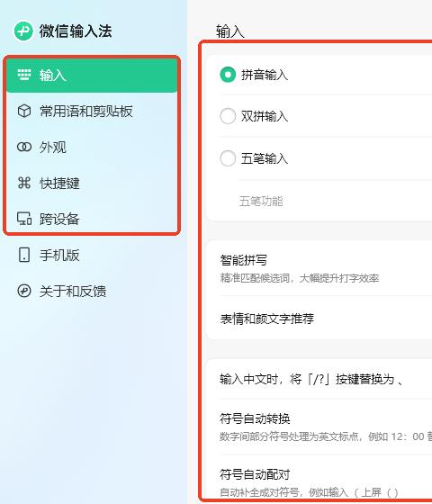Click the cube icon for 常用语和剪贴板

[x=24, y=112]
